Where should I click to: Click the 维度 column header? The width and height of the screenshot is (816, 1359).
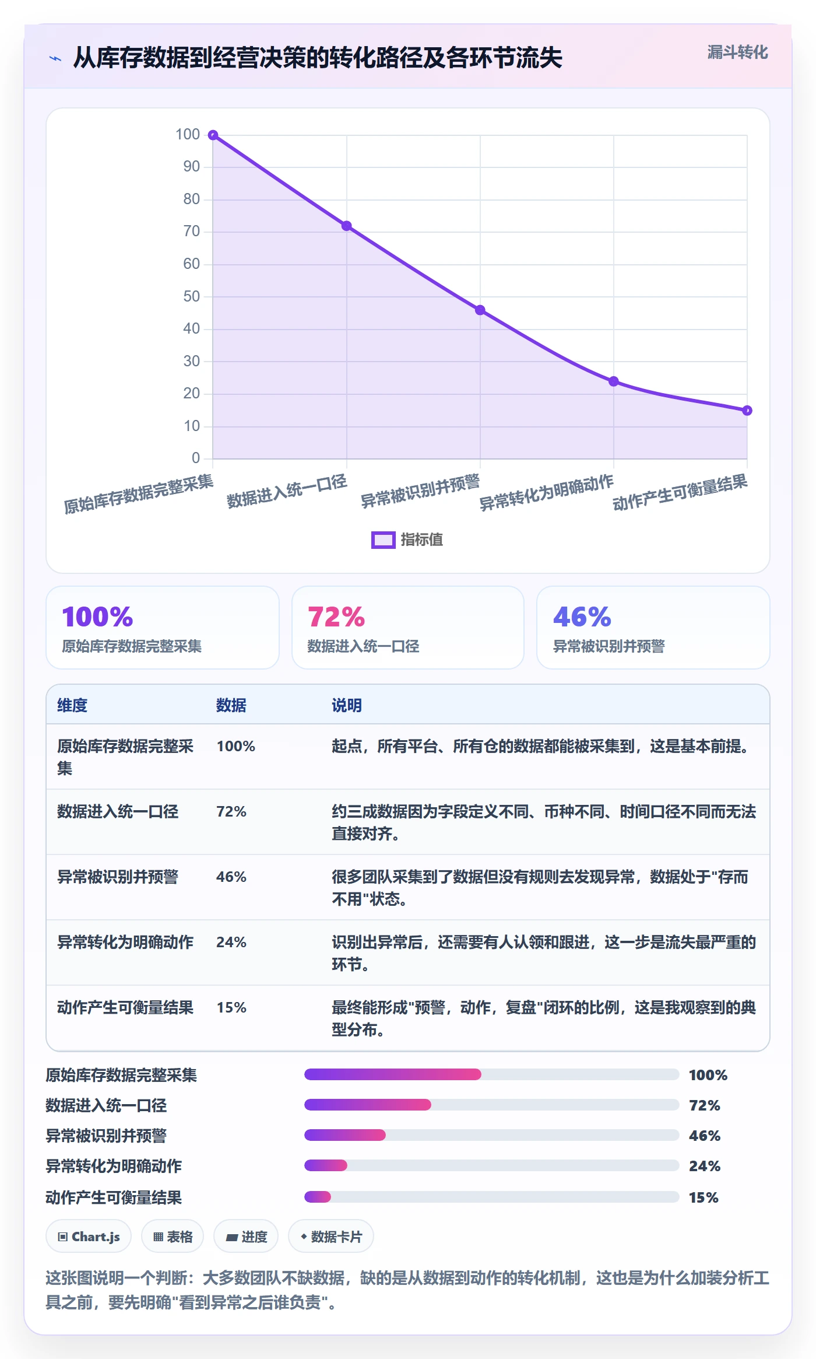(72, 705)
